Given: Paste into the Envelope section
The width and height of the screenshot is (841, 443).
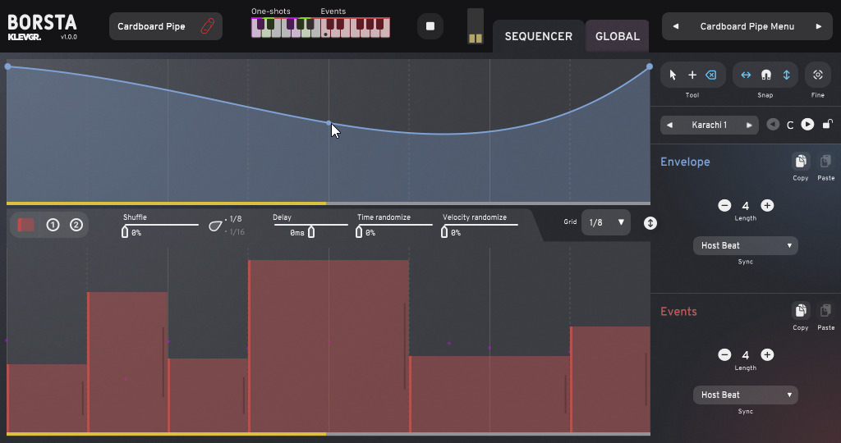Looking at the screenshot, I should point(825,162).
